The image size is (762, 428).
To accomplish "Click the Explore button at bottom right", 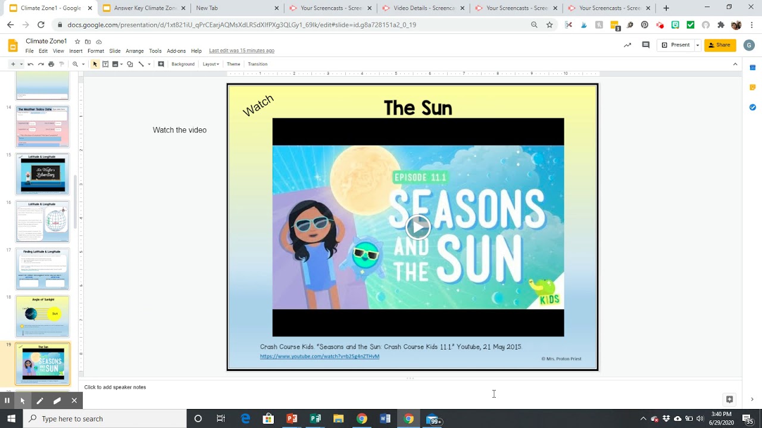I will pyautogui.click(x=729, y=399).
